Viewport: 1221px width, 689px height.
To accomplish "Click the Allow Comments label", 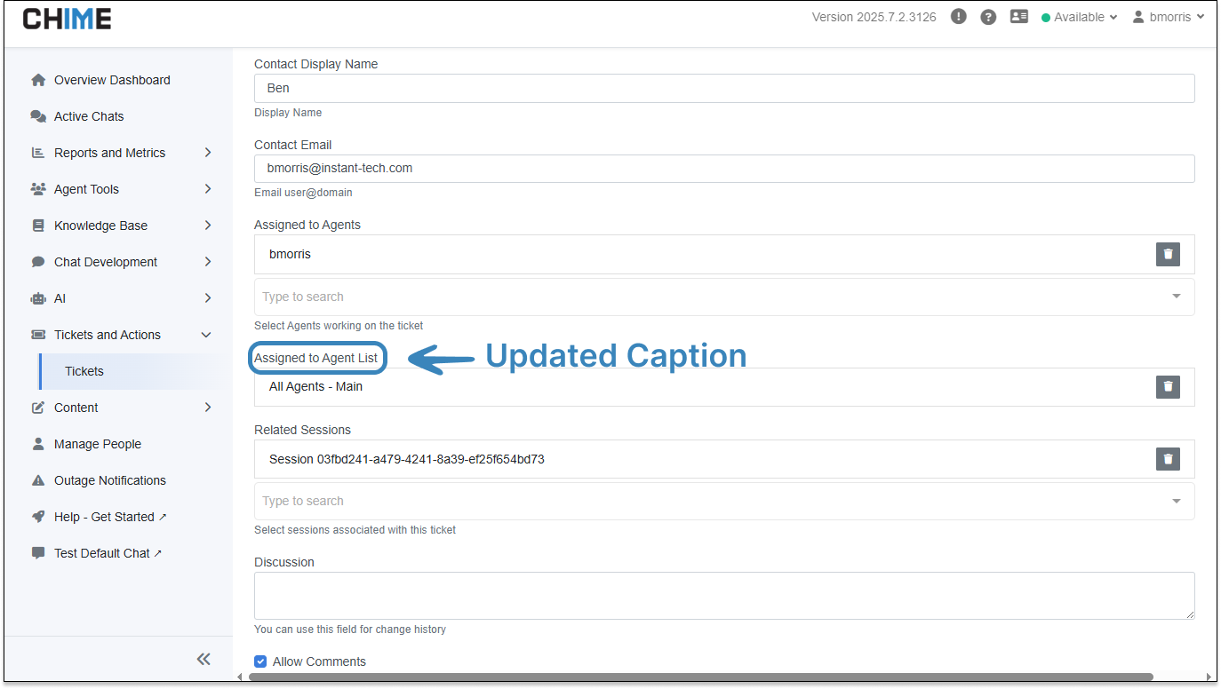I will tap(319, 661).
